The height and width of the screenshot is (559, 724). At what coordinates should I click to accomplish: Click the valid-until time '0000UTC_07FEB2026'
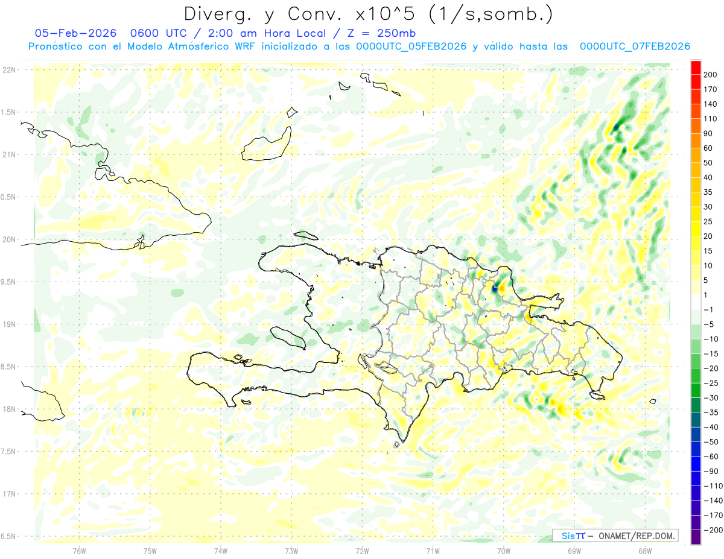(635, 46)
